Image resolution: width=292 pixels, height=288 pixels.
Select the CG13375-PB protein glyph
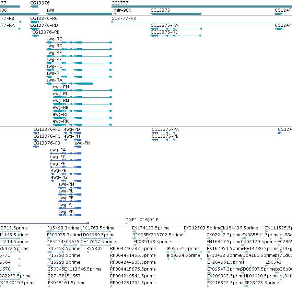163,140
